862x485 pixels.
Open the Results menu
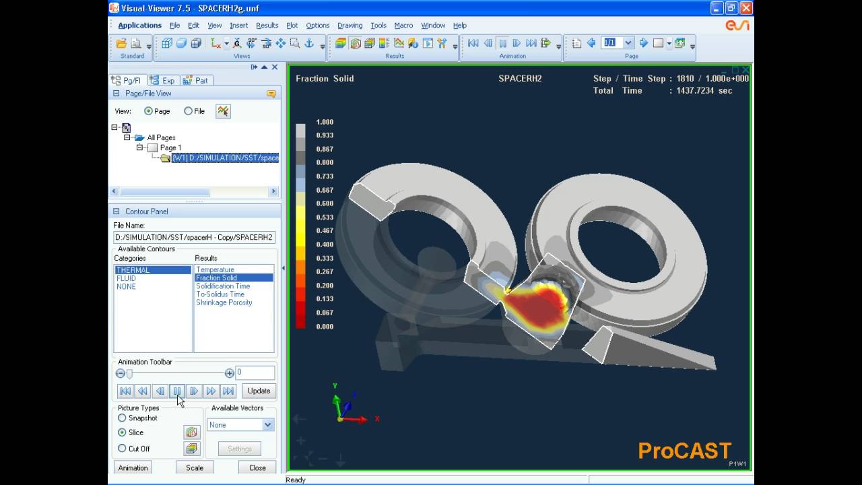click(267, 26)
